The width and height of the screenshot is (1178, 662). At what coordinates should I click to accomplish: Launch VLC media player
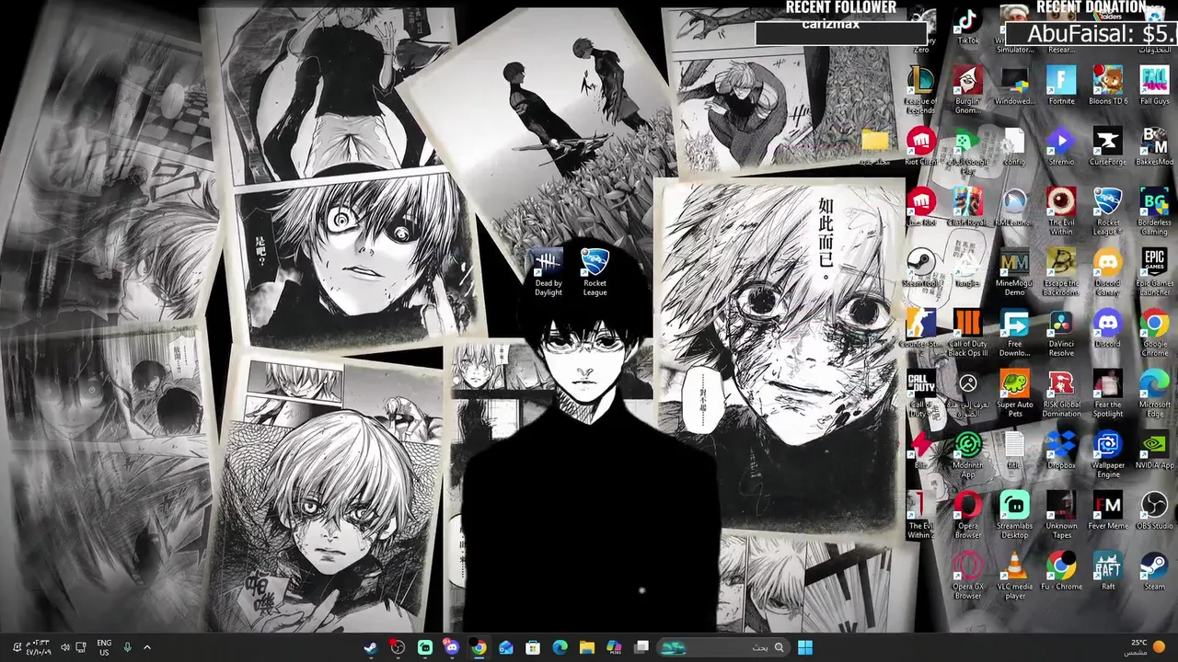coord(1014,575)
